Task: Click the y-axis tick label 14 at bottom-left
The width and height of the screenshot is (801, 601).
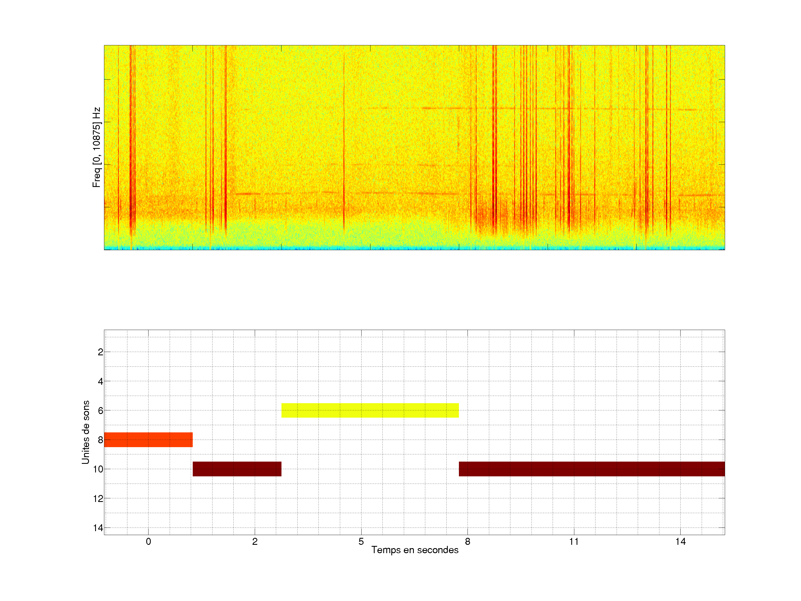Action: click(x=98, y=528)
